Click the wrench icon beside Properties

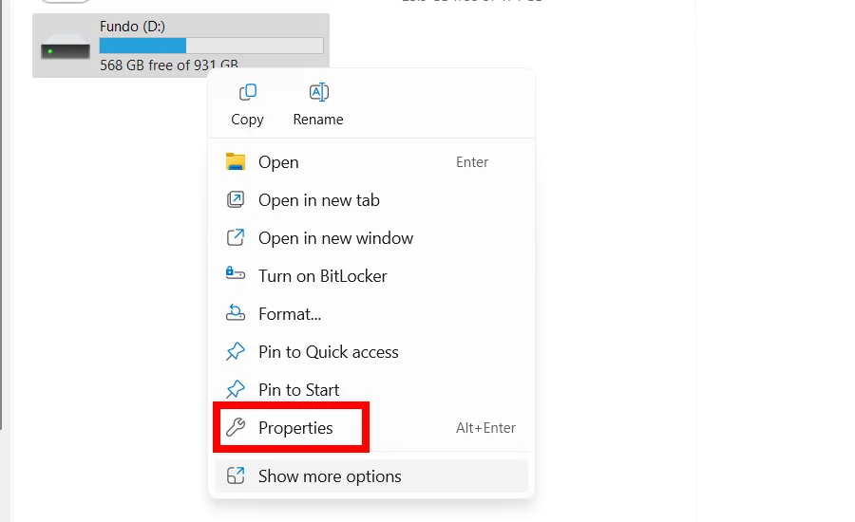(236, 428)
